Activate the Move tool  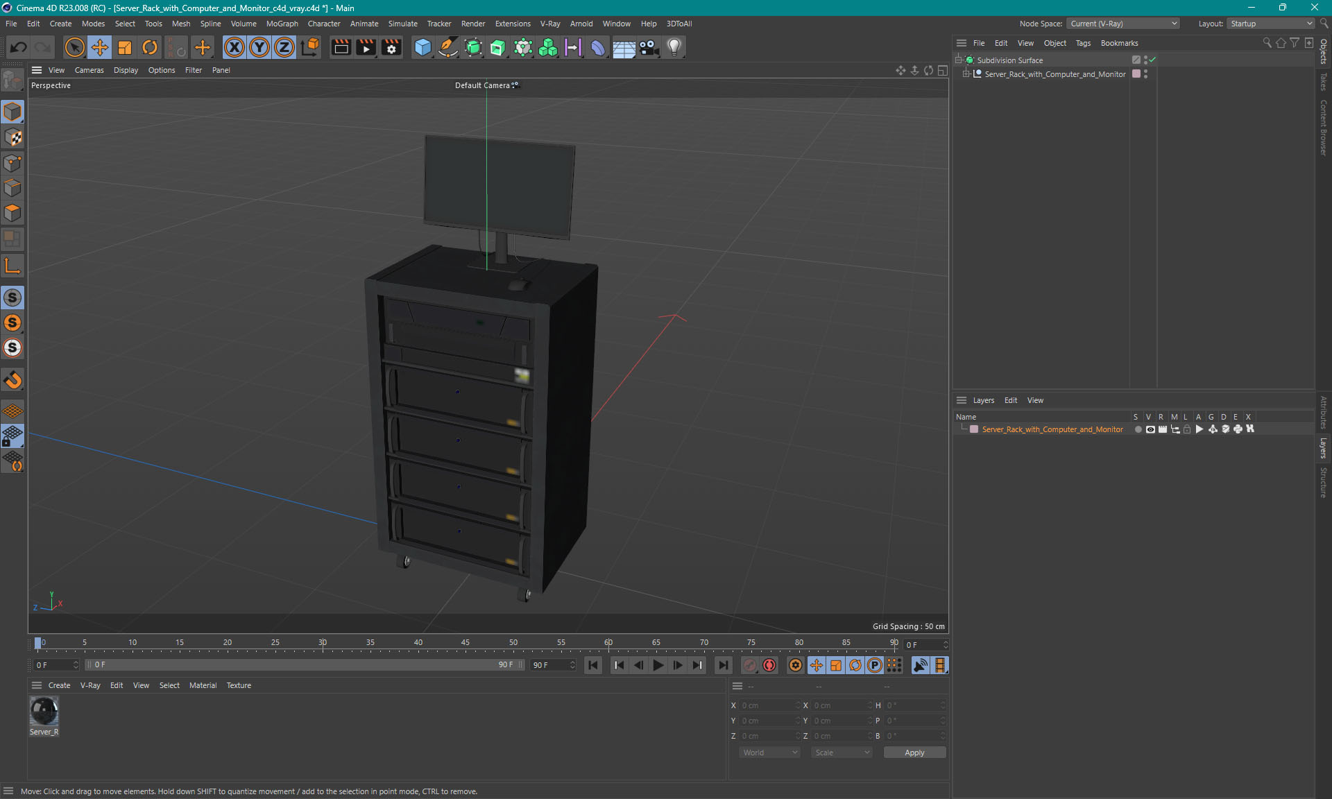[x=100, y=47]
